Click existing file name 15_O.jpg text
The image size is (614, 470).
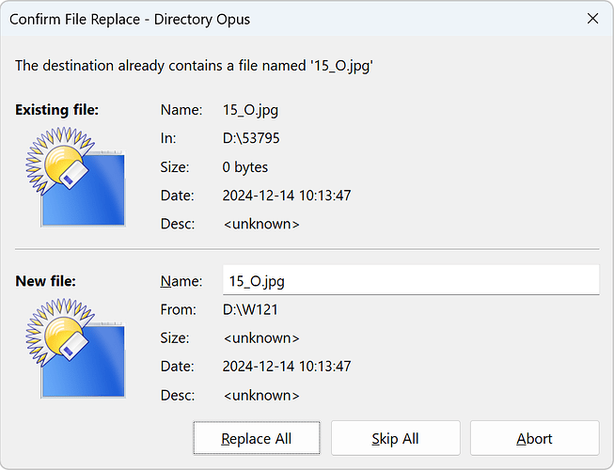point(250,110)
